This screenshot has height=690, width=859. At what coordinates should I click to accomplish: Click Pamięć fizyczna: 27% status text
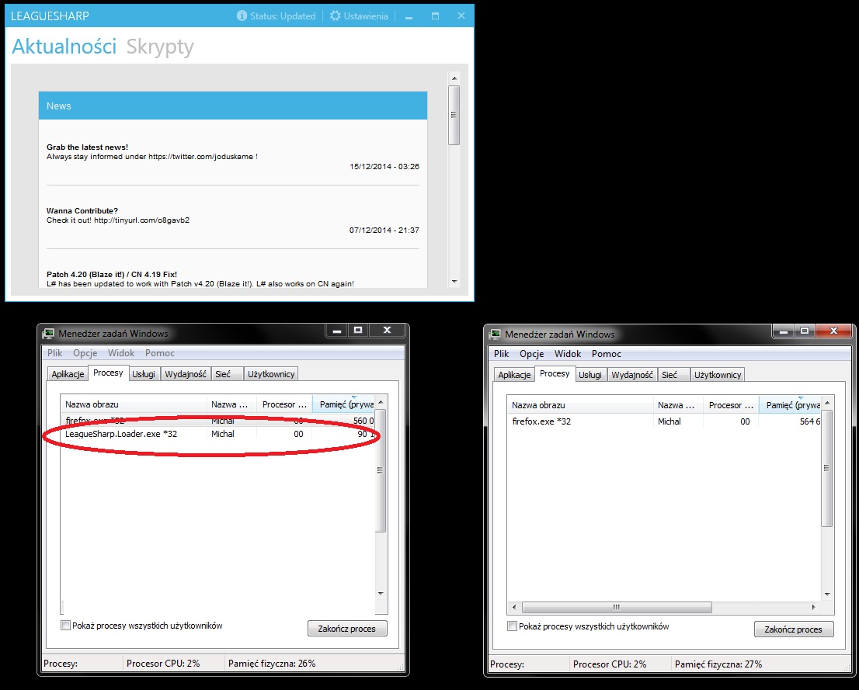[x=718, y=664]
